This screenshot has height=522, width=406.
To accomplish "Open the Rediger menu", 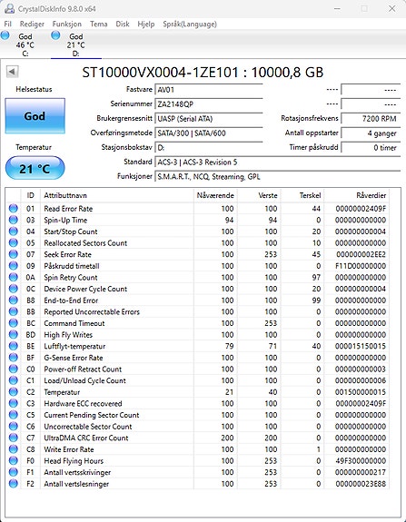I will [x=32, y=24].
